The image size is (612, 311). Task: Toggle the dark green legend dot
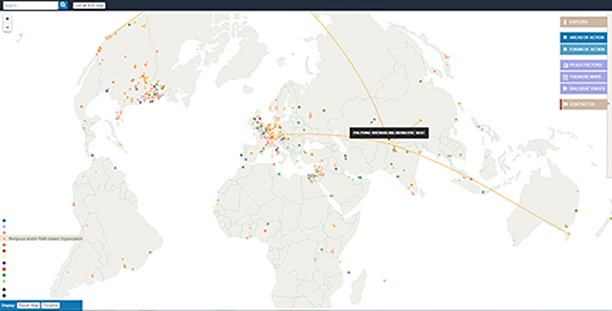pos(4,275)
